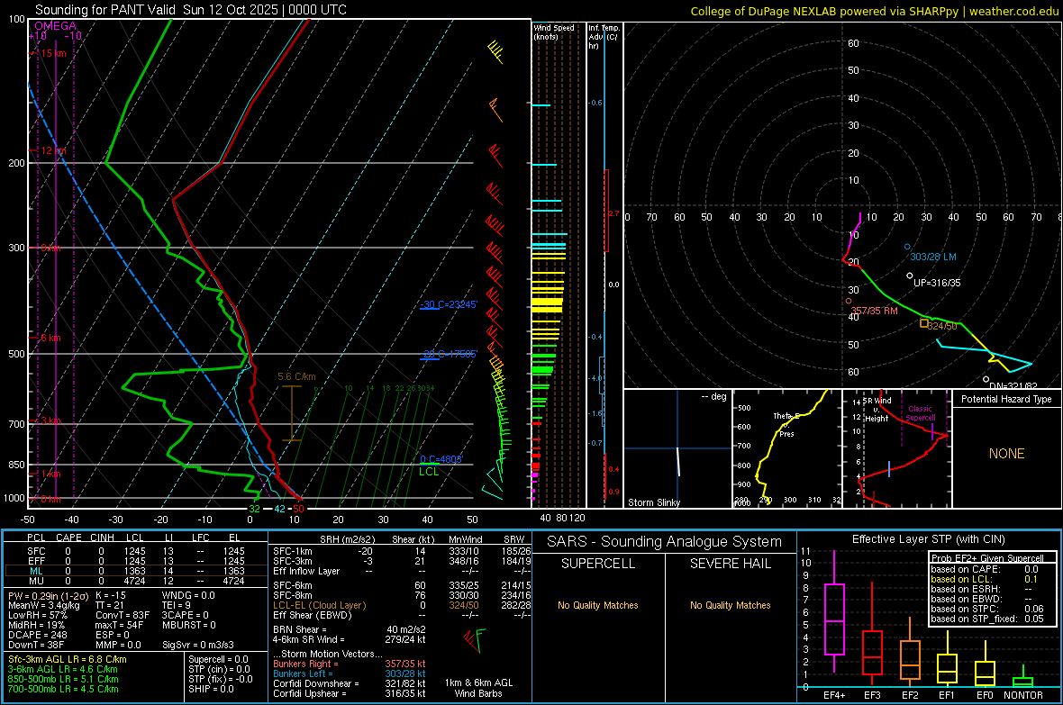
Task: Click the orange square 324/50 hodograph marker
Action: pyautogui.click(x=924, y=323)
